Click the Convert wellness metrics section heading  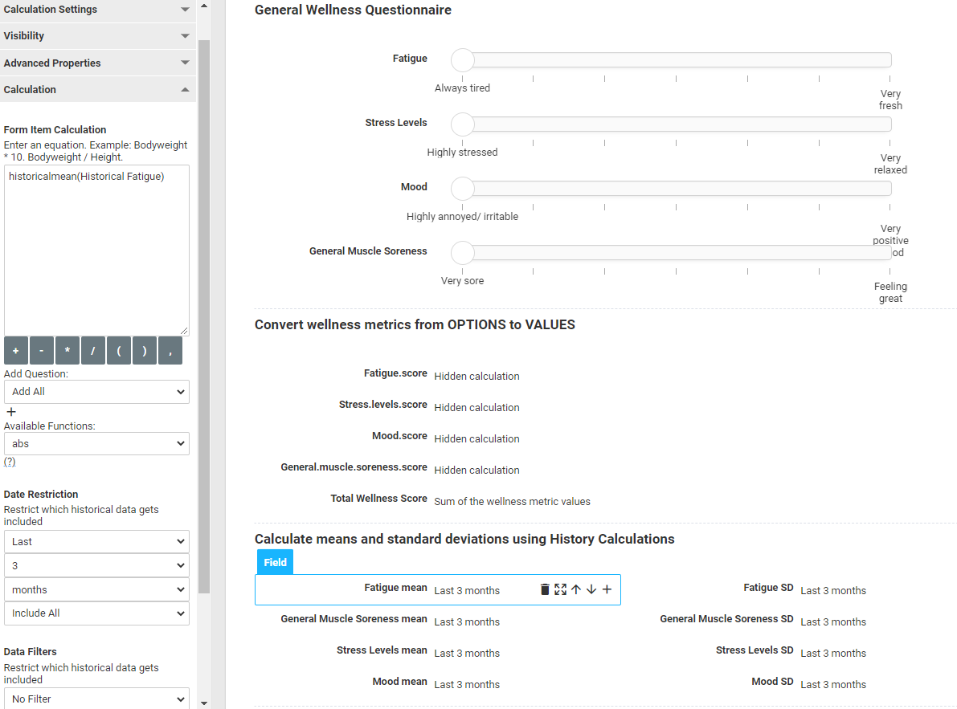(x=415, y=325)
